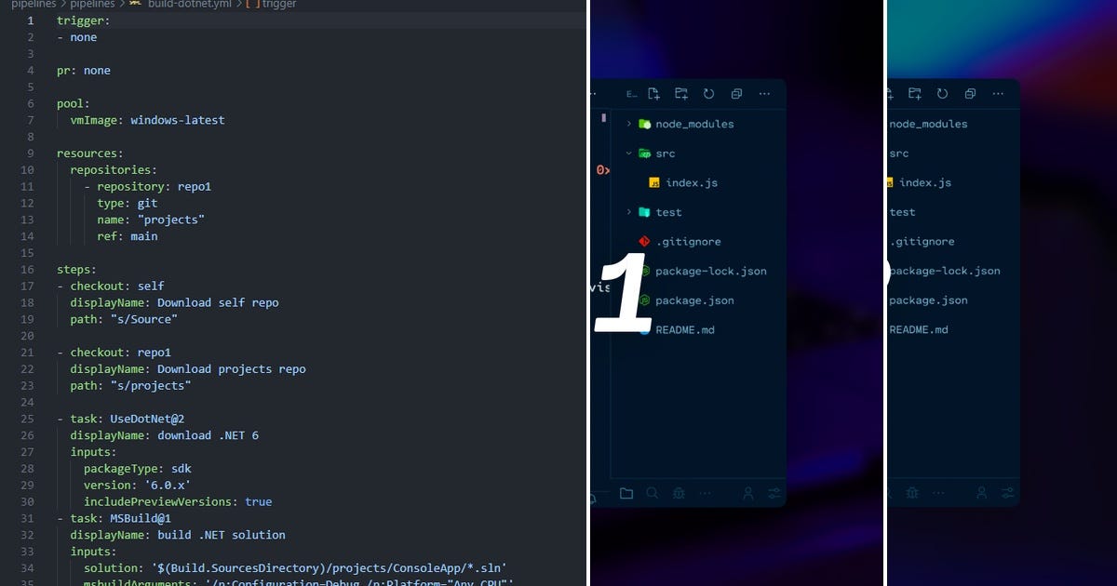Open the Manage settings icon
Screen dimensions: 1117x586
pos(774,493)
